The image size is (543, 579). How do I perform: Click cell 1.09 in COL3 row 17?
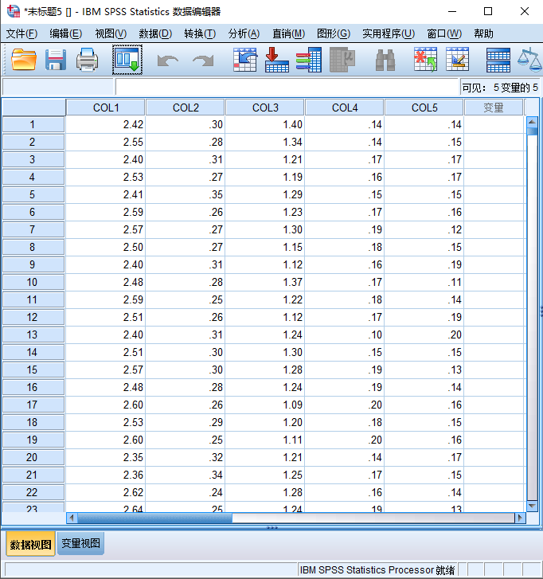(x=265, y=405)
